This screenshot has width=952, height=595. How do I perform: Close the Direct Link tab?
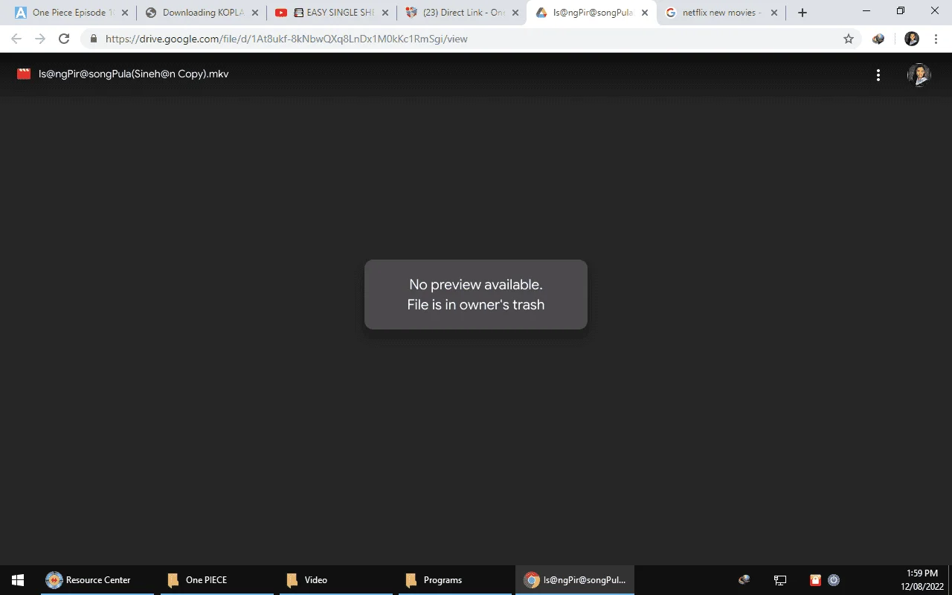coord(515,13)
